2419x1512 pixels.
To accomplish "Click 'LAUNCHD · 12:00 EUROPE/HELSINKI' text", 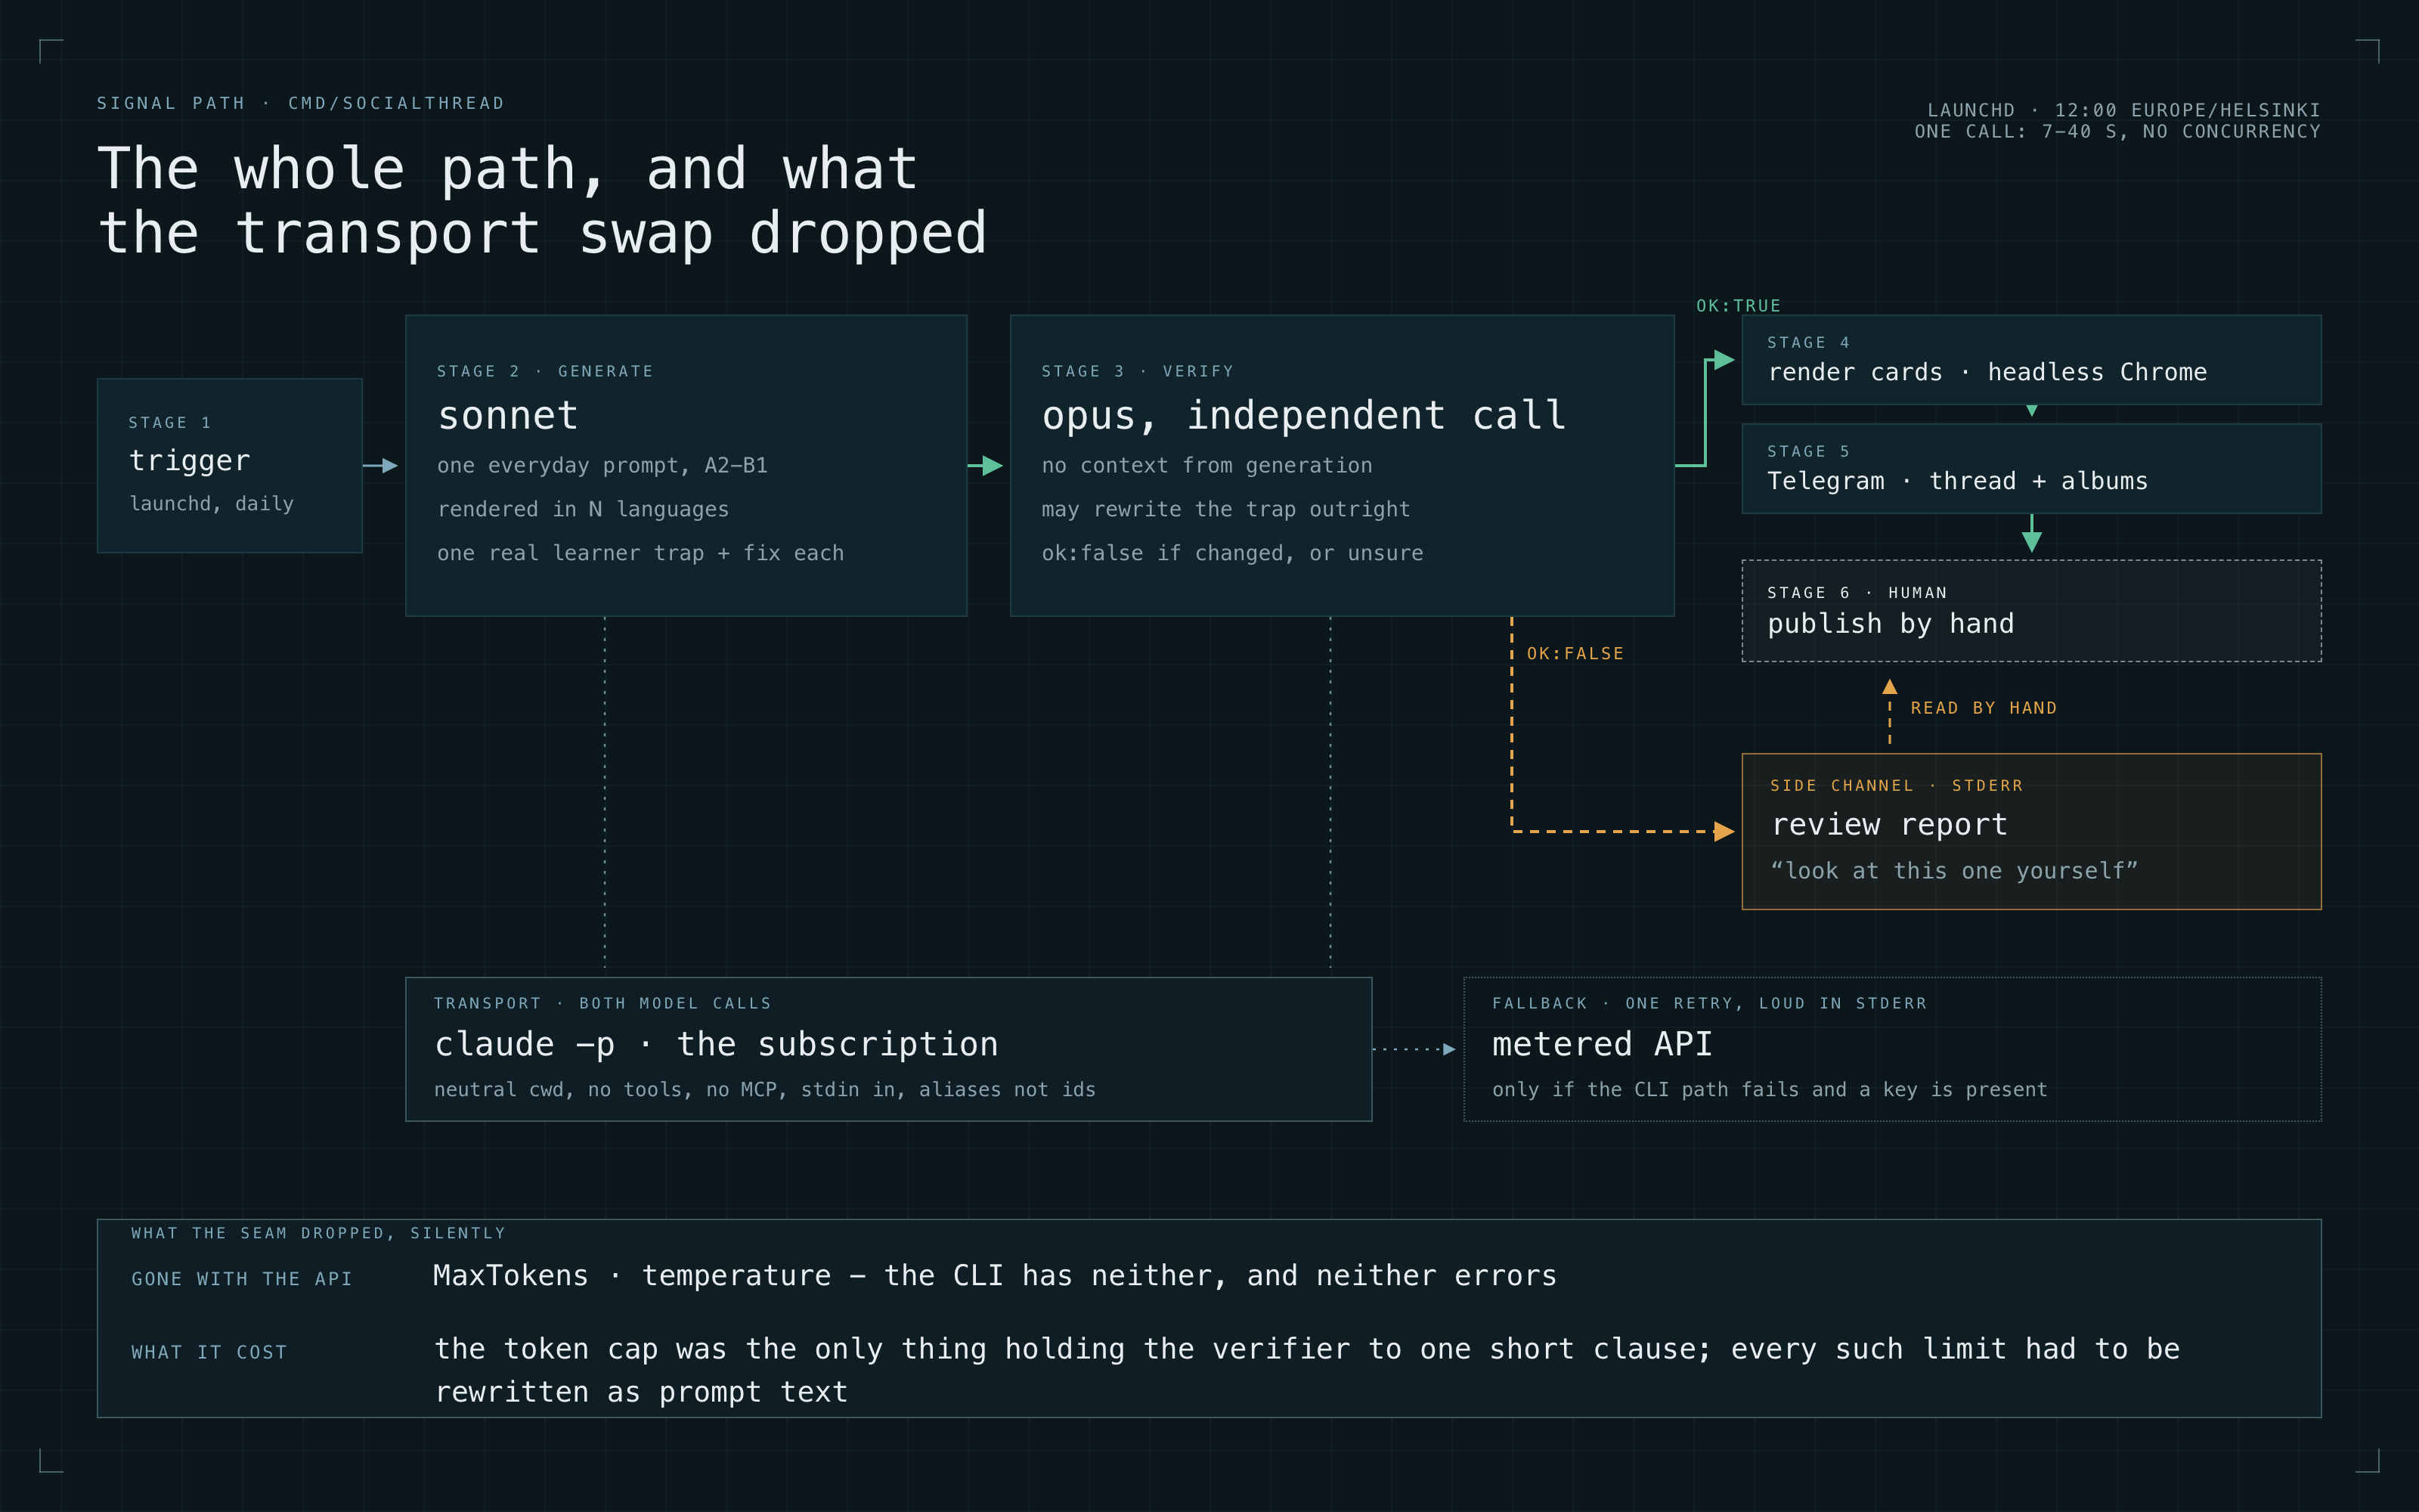I will pyautogui.click(x=2123, y=110).
